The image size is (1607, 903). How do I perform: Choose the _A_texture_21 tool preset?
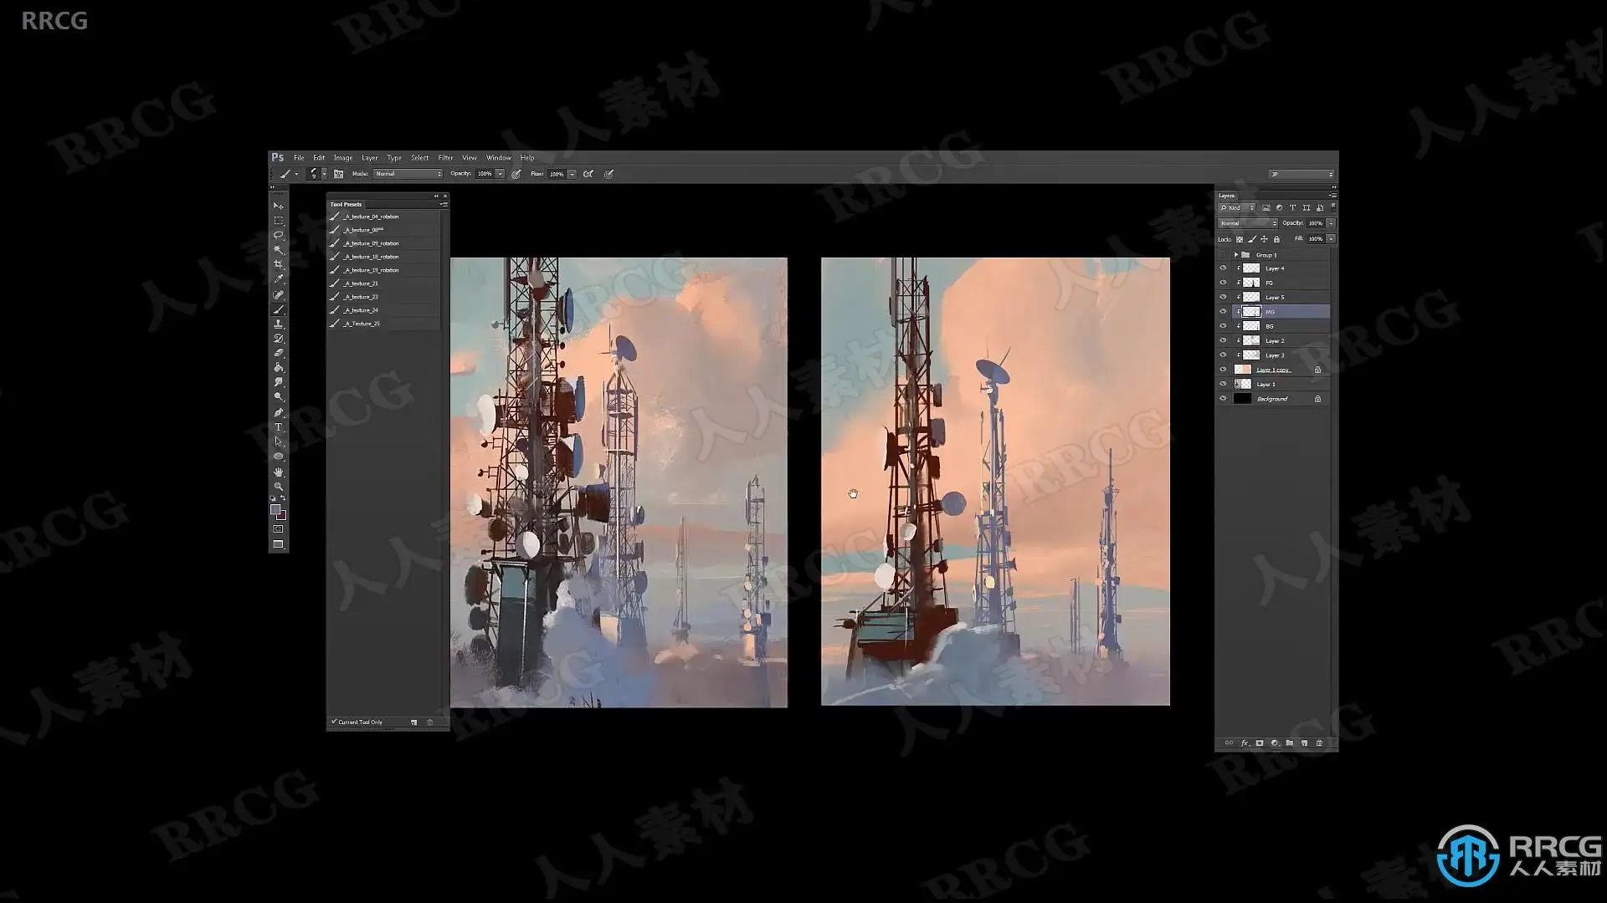362,283
